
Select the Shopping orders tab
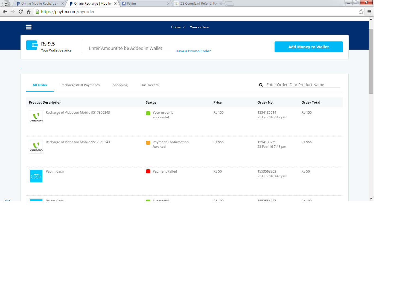(x=120, y=85)
